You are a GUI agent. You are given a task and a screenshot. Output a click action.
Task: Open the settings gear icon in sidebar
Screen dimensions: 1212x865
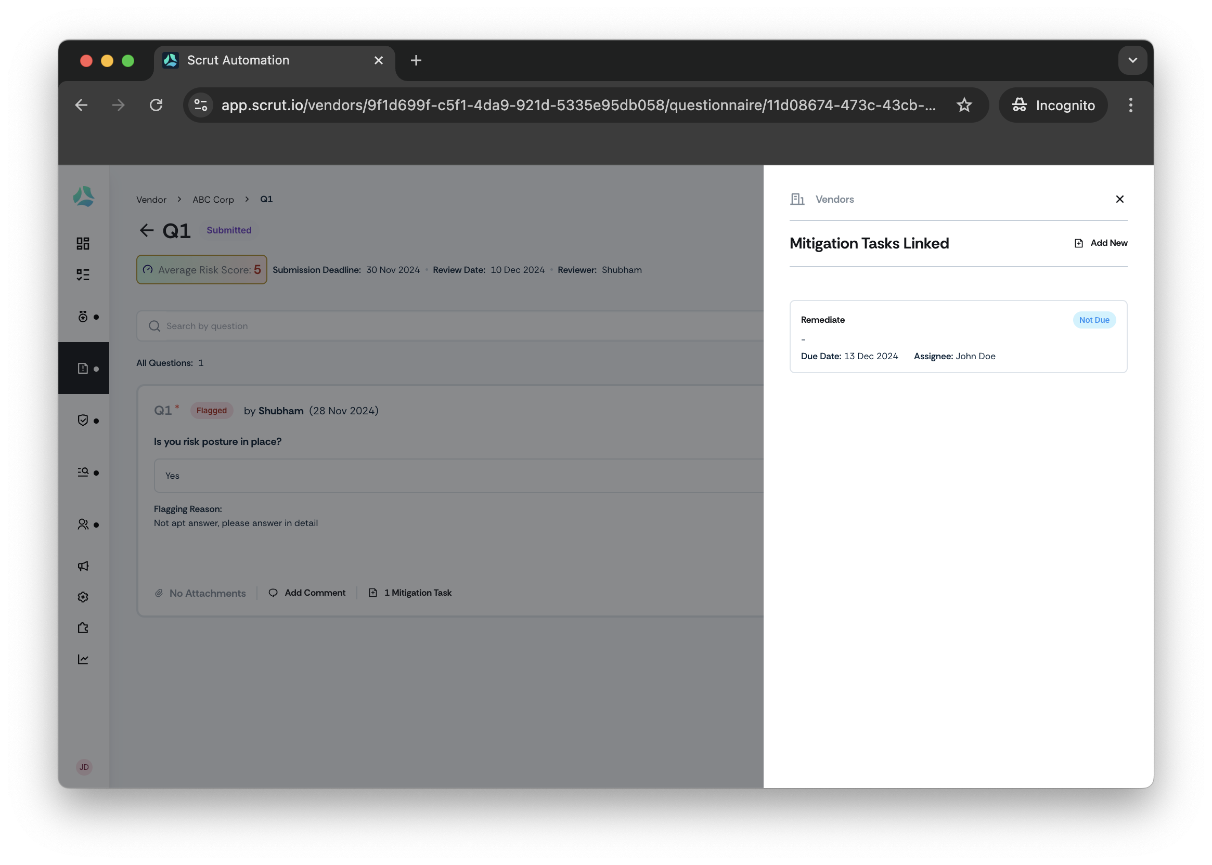[83, 597]
